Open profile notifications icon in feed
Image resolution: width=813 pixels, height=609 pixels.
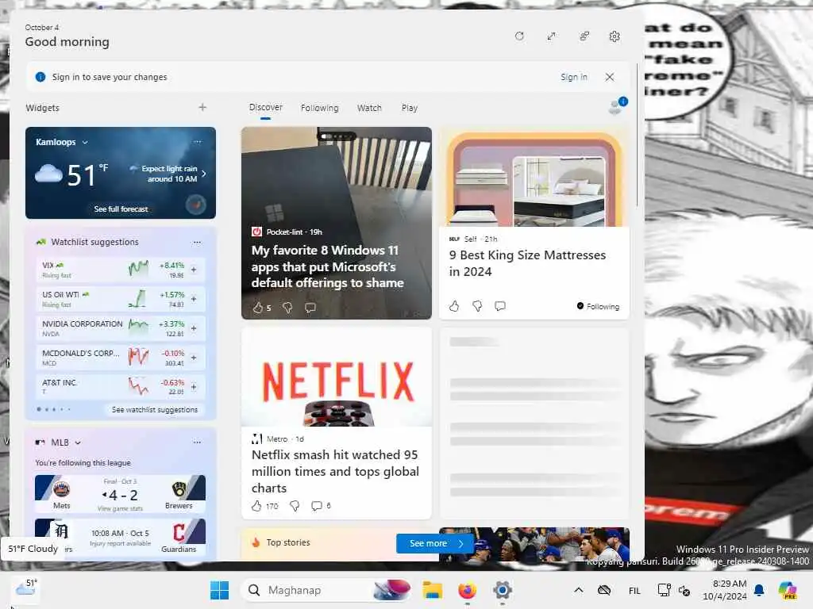click(617, 105)
